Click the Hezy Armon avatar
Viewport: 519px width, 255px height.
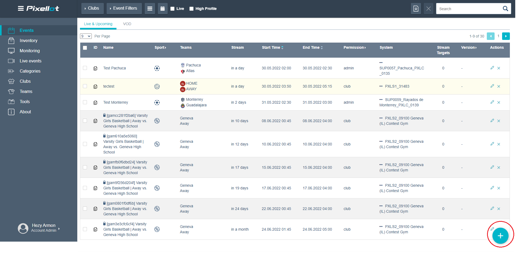pos(23,228)
